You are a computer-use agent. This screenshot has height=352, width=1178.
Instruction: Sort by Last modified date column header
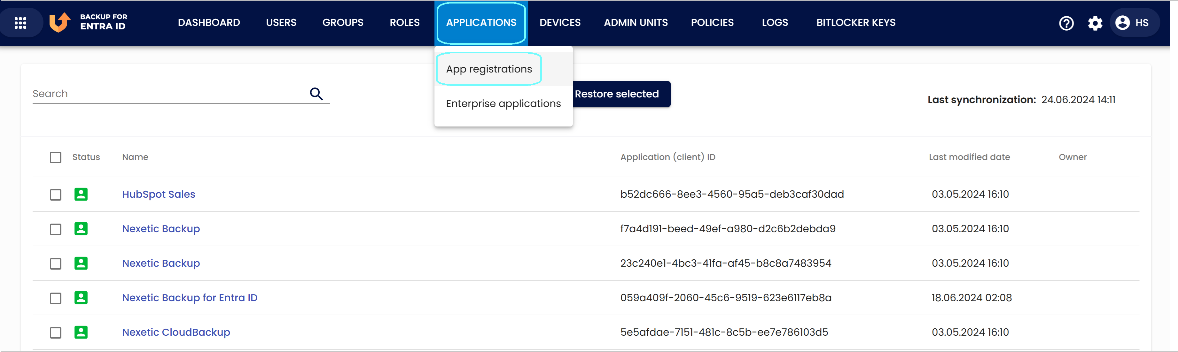[x=970, y=157]
